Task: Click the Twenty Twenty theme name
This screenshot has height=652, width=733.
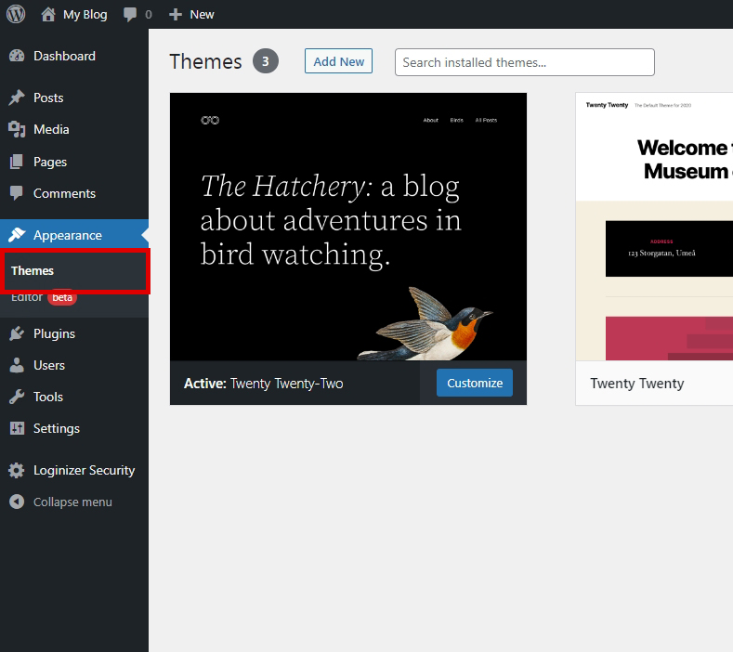Action: point(637,384)
